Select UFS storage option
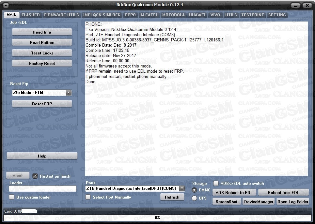315x224 pixels. 194,198
